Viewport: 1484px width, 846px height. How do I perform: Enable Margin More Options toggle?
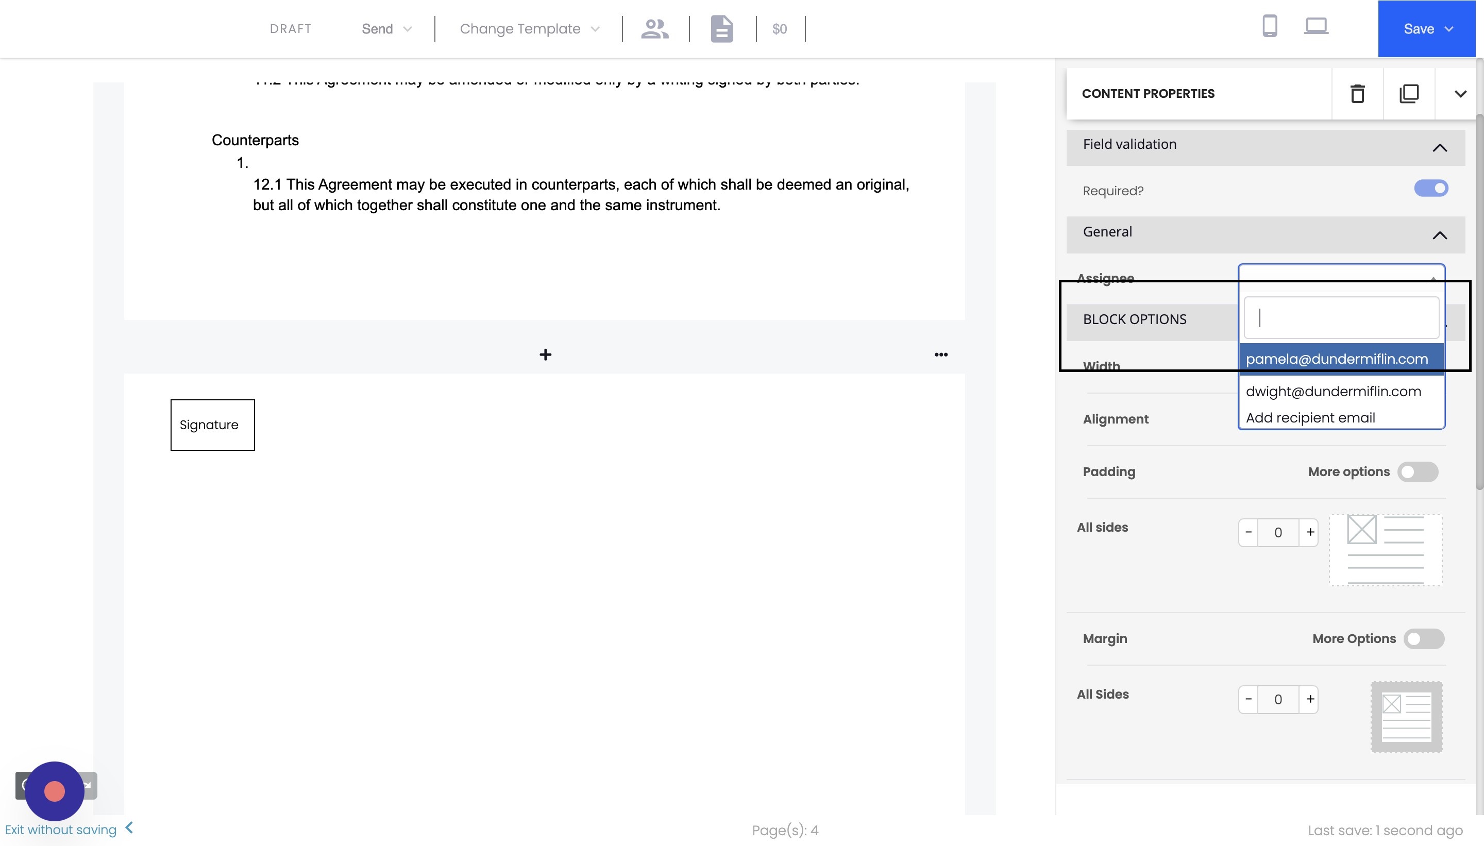(1423, 638)
